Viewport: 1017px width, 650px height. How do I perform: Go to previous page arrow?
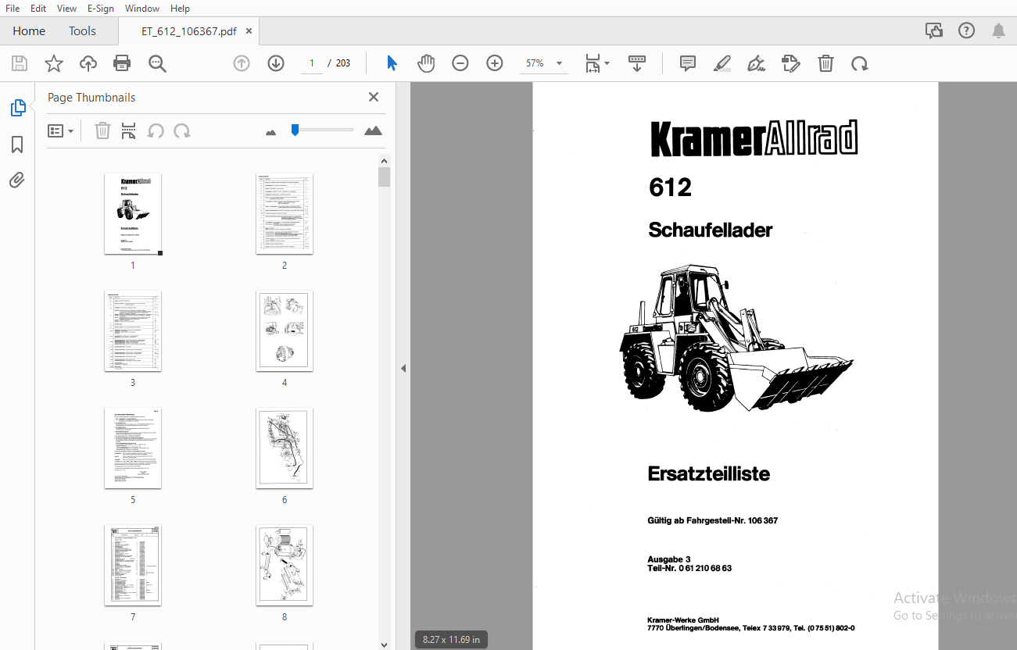(x=242, y=63)
